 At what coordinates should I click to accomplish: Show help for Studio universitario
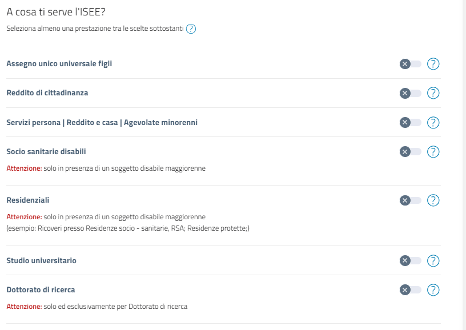click(x=433, y=260)
